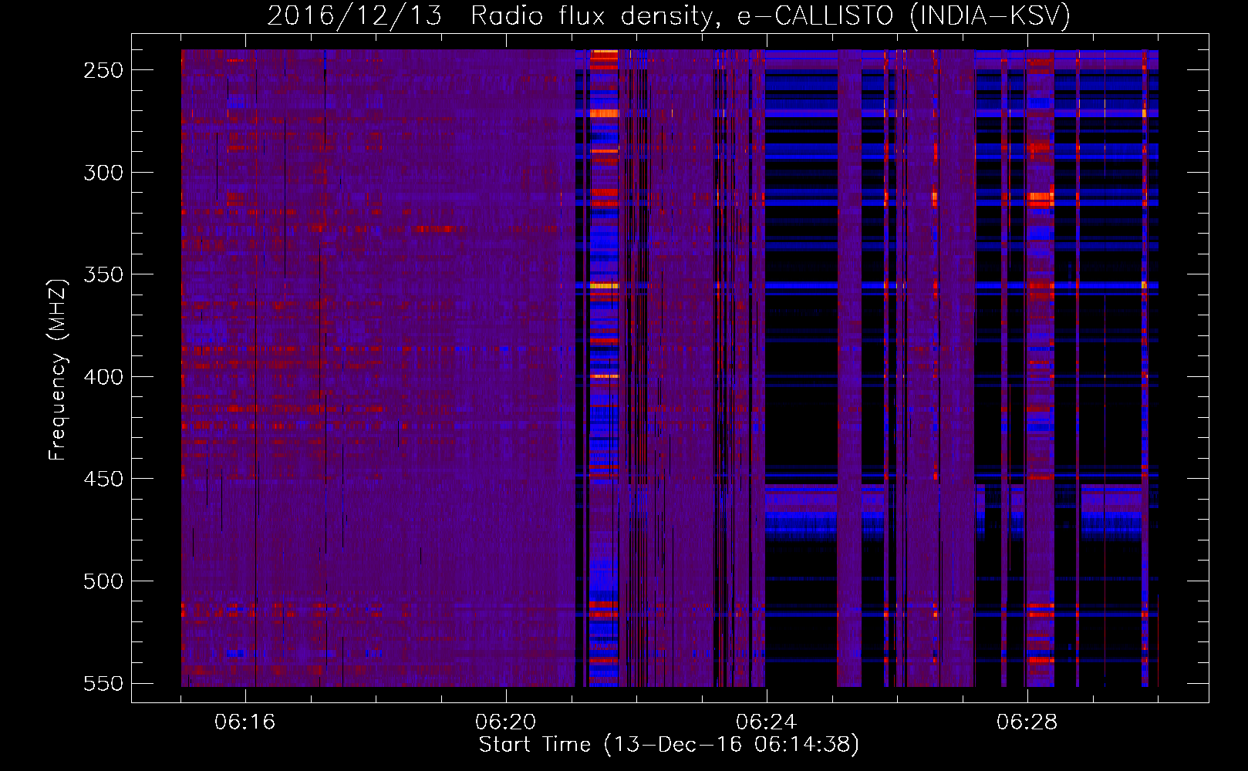Viewport: 1248px width, 771px height.
Task: Click the 06:28 time tick label
Action: pos(1027,722)
